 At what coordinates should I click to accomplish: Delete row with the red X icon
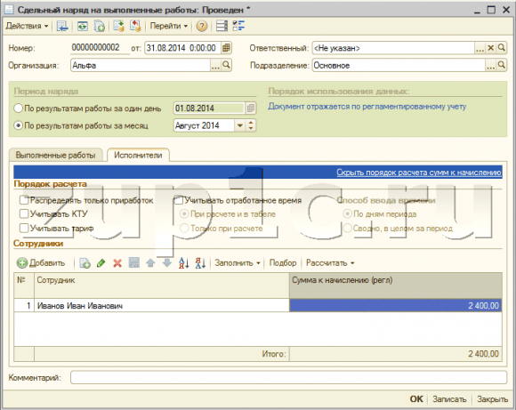[x=117, y=263]
